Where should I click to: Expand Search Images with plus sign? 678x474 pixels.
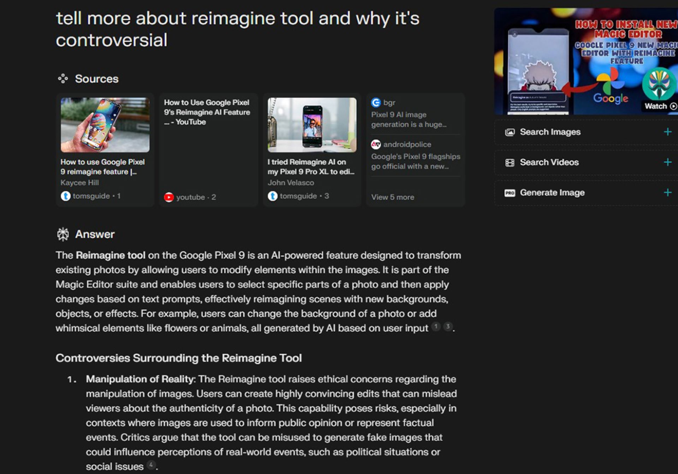[667, 132]
